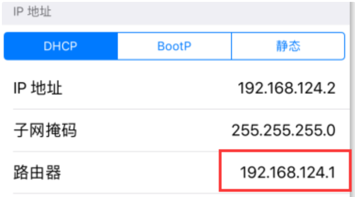The width and height of the screenshot is (355, 197).
Task: Switch to the BootP tab
Action: [174, 46]
